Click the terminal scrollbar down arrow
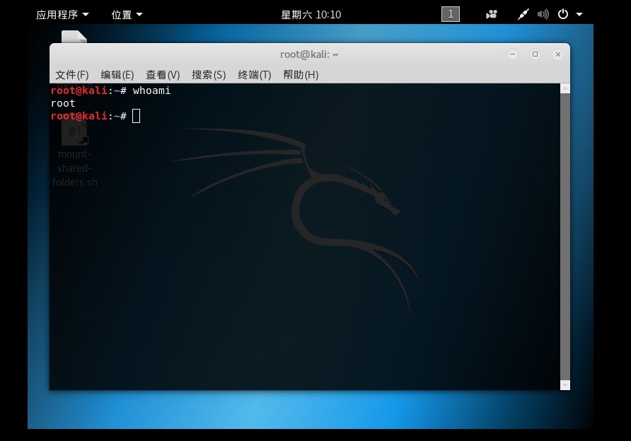This screenshot has height=441, width=631. (565, 385)
